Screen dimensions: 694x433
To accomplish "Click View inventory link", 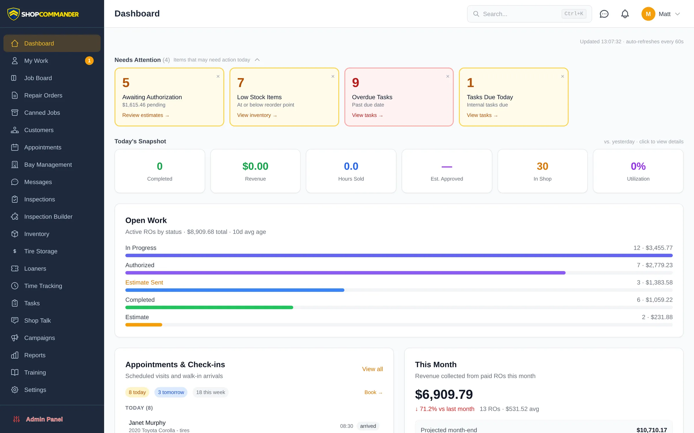I will point(257,115).
